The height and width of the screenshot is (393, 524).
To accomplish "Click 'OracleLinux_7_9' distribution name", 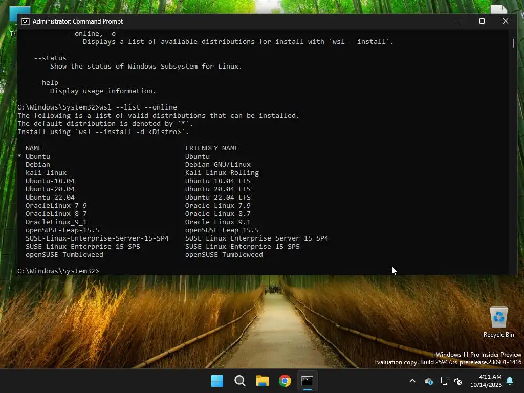I will coord(56,206).
